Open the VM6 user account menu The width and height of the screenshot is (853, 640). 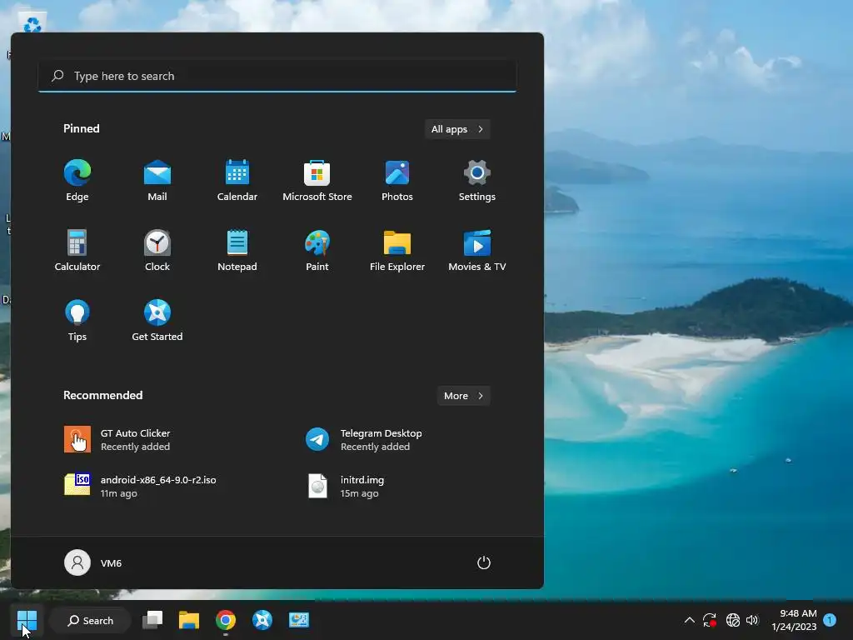[x=93, y=562]
